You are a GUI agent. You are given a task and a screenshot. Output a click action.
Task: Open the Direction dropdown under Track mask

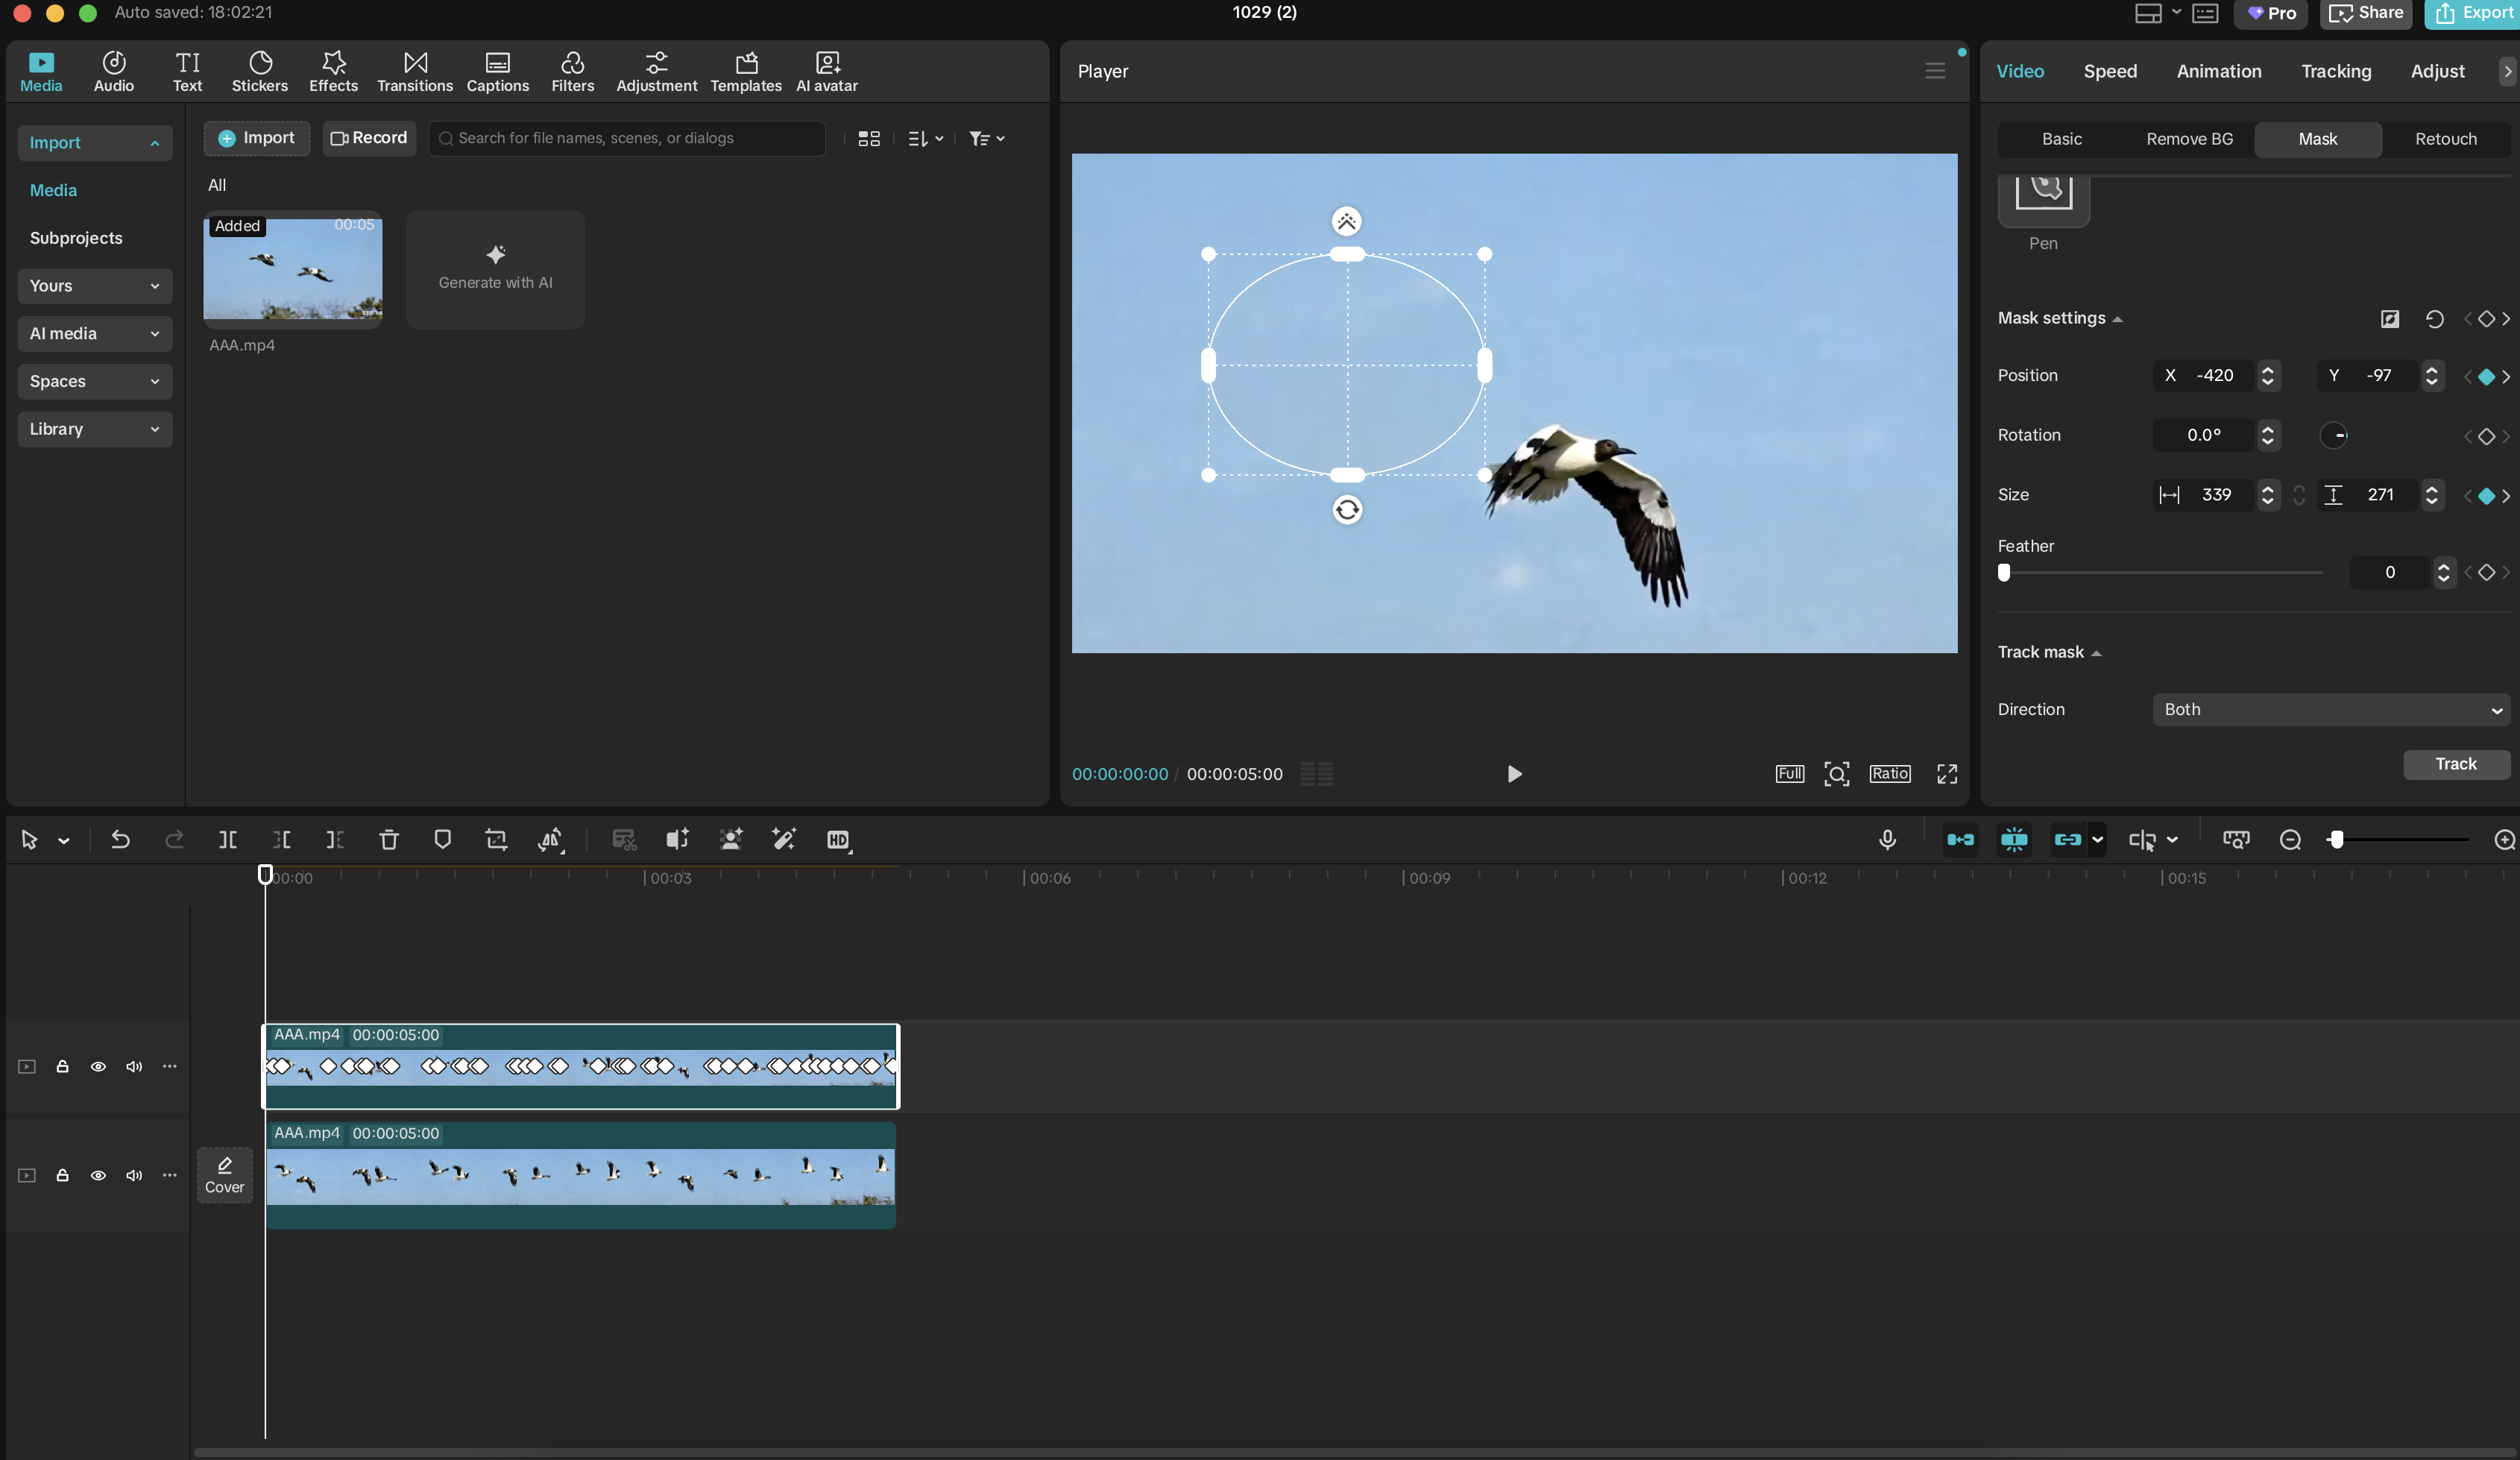coord(2330,710)
